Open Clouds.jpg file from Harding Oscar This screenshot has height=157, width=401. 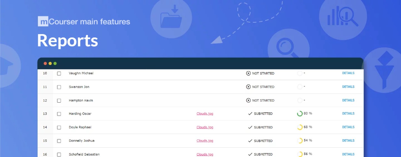pos(205,114)
